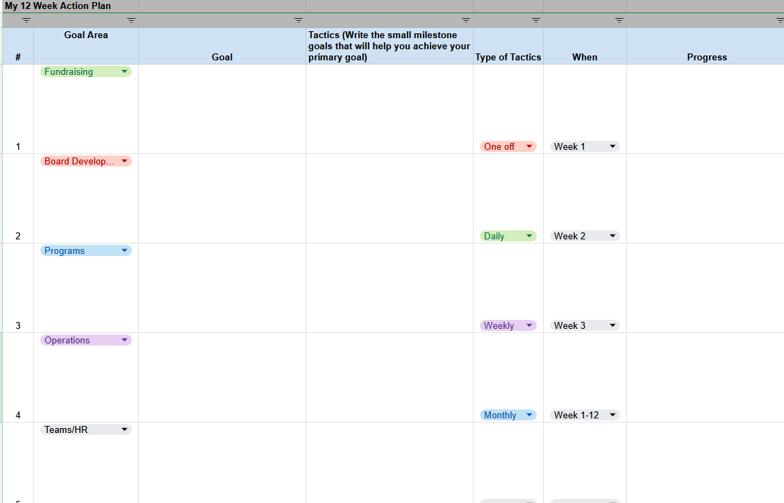The width and height of the screenshot is (784, 503).
Task: Select the empty Goal cell in row 1
Action: (222, 109)
